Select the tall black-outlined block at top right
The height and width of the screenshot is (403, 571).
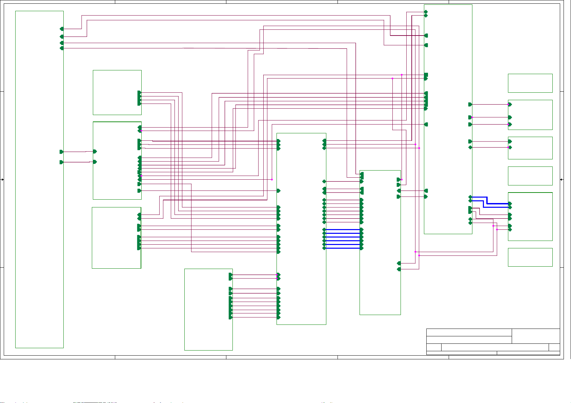pyautogui.click(x=448, y=119)
